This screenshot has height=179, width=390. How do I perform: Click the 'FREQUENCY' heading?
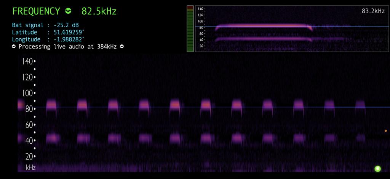(x=36, y=11)
